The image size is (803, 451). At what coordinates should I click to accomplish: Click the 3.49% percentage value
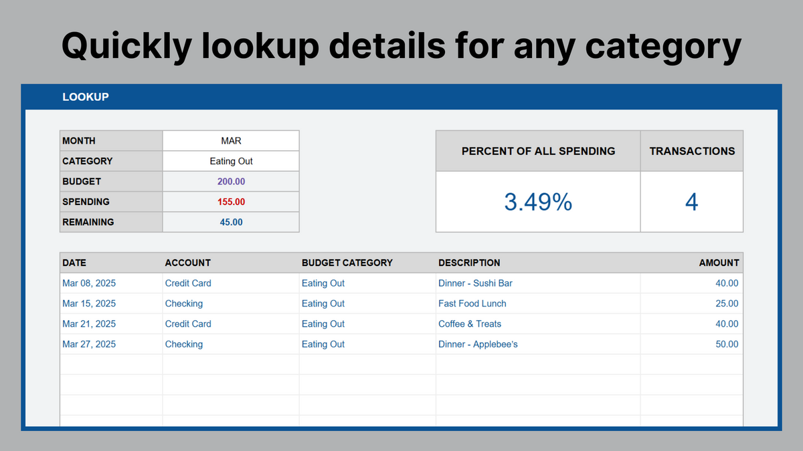tap(538, 202)
